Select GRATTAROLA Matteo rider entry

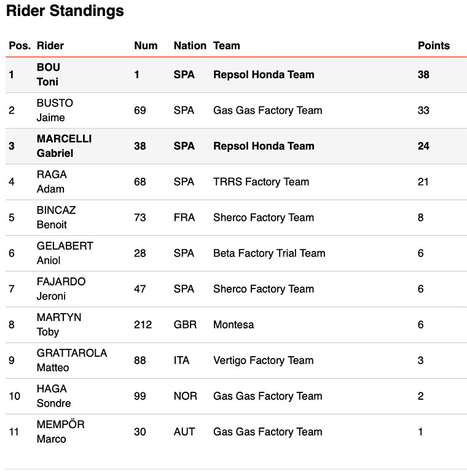pyautogui.click(x=71, y=360)
